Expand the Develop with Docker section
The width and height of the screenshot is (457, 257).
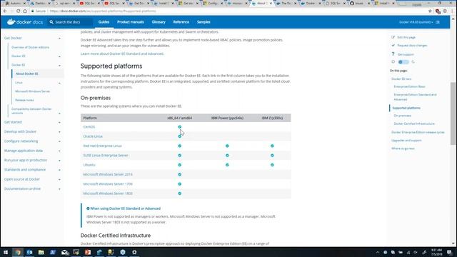(x=59, y=131)
